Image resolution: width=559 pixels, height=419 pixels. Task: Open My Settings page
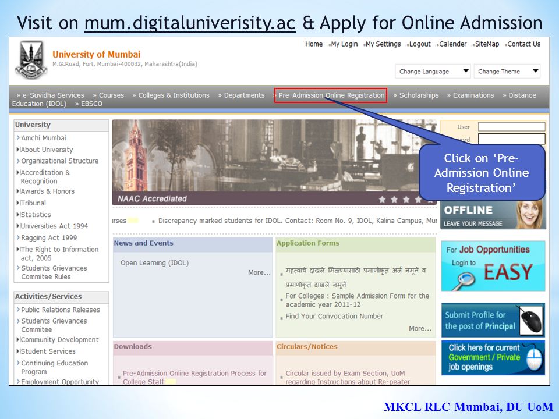click(383, 44)
